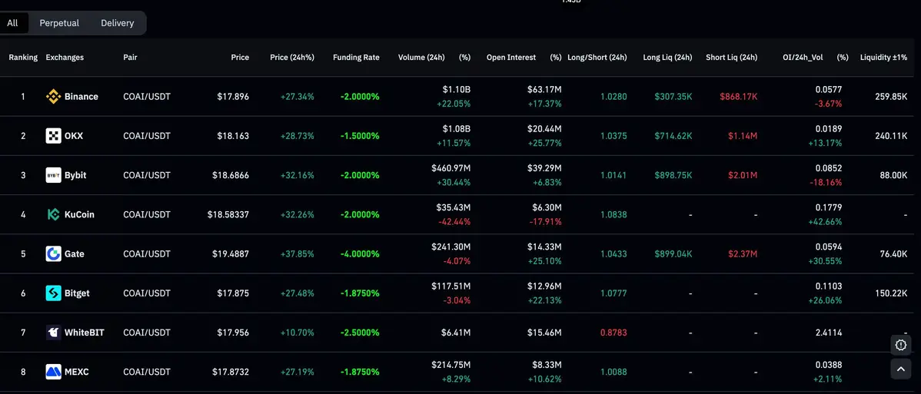
Task: Click the MEXC exchange logo icon
Action: [53, 372]
